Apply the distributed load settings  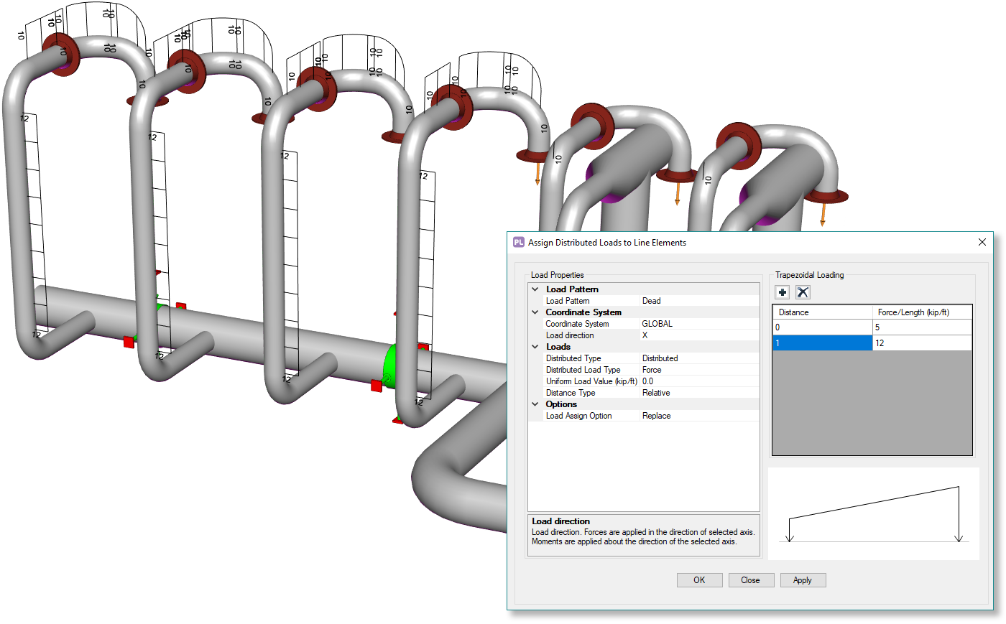coord(803,579)
